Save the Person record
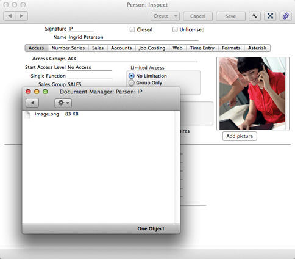Screen dimensions: 295x259 click(230, 16)
